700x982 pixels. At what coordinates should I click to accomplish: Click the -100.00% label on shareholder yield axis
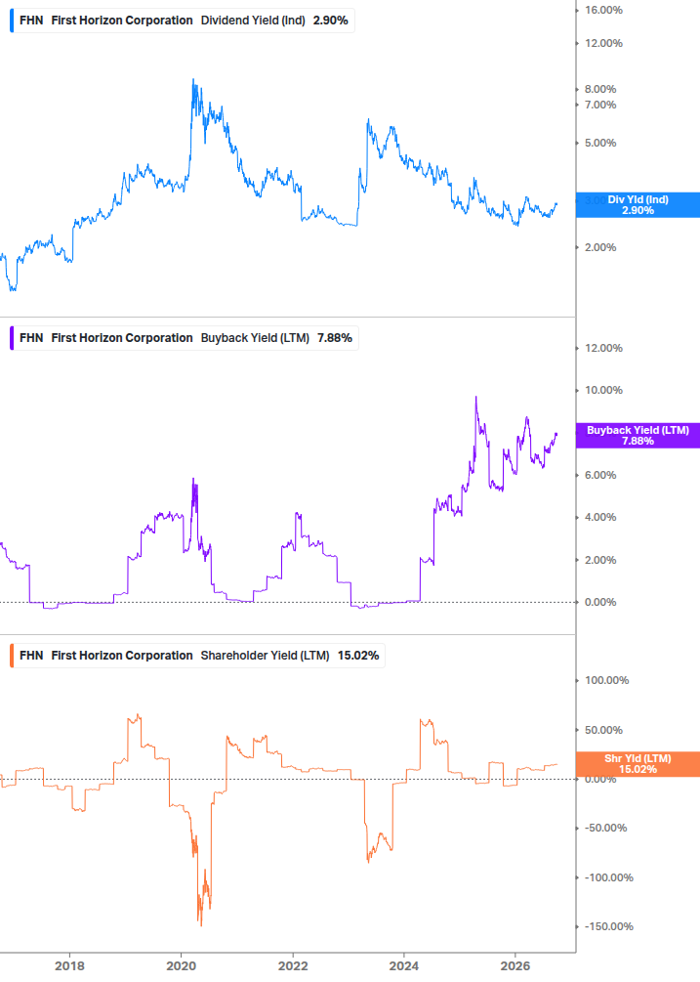608,878
